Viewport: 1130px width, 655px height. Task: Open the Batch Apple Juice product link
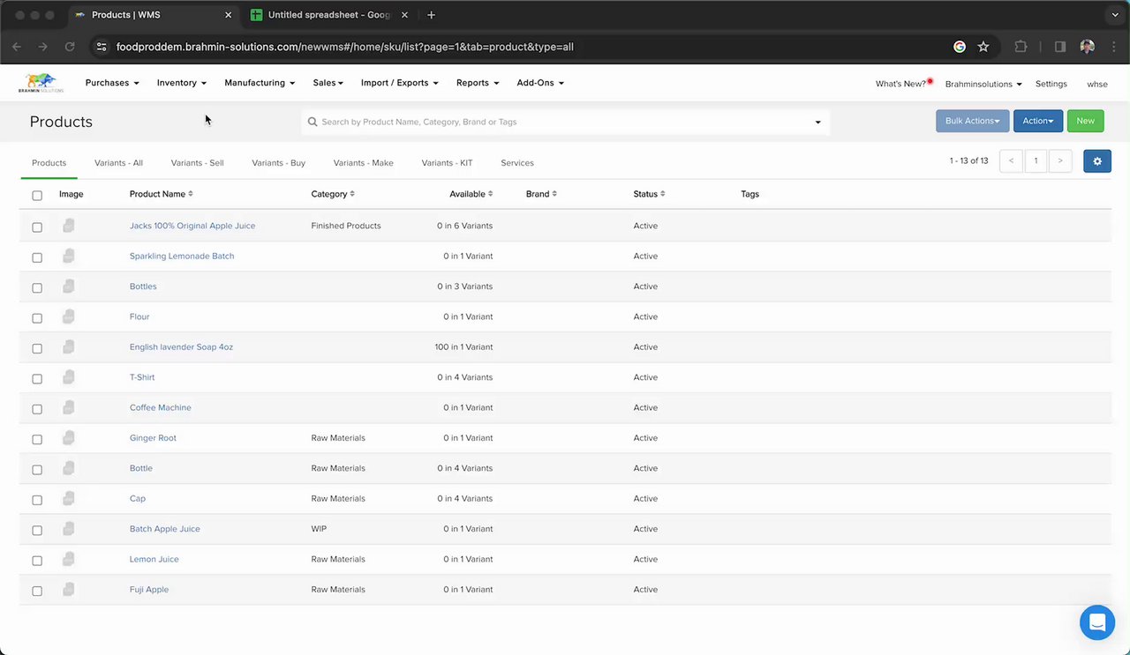[x=164, y=529]
